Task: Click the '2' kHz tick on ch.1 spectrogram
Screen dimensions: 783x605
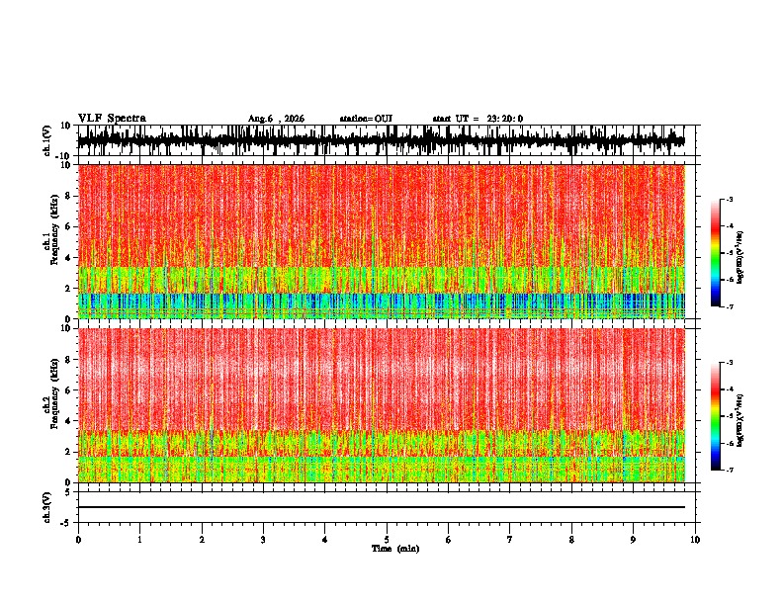Action: (68, 289)
